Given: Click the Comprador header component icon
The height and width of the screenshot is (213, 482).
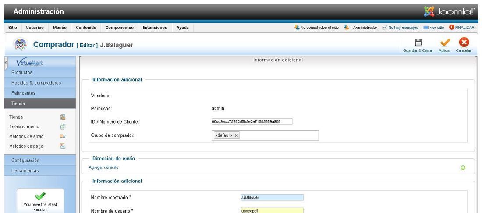Looking at the screenshot, I should (21, 45).
